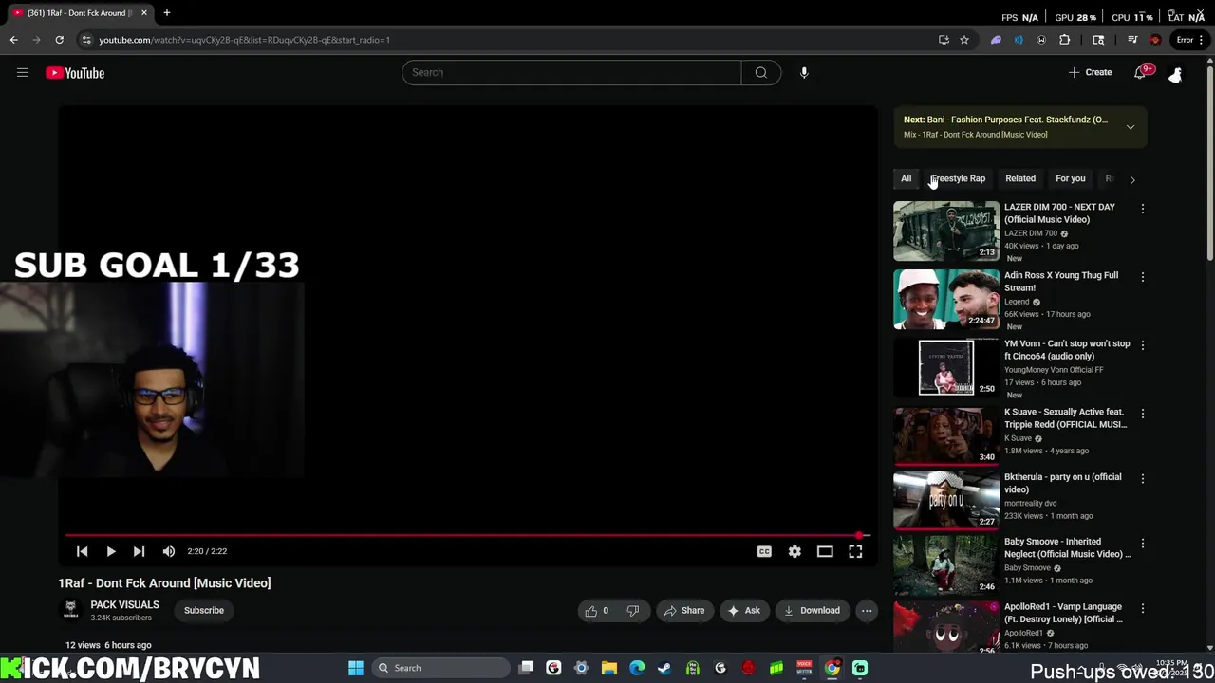This screenshot has height=683, width=1215.
Task: Open options for Bktherula video
Action: (x=1143, y=479)
